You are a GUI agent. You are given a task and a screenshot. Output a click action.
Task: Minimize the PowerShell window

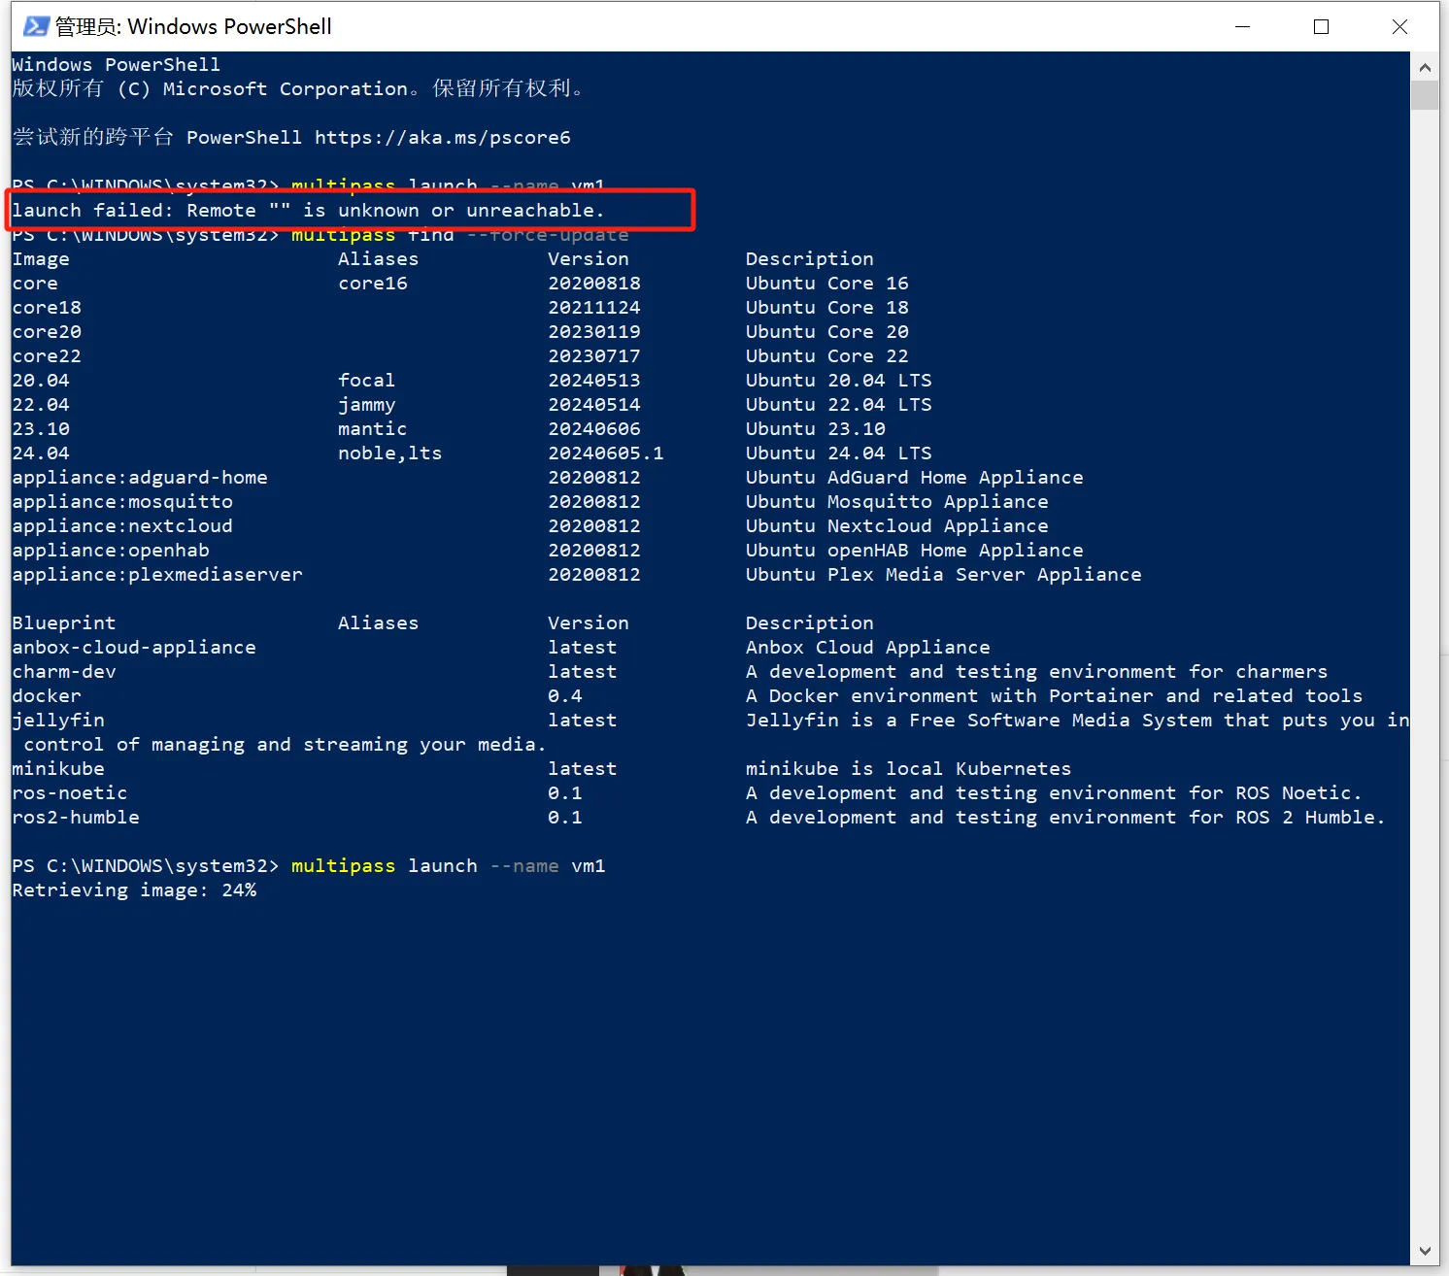tap(1242, 27)
